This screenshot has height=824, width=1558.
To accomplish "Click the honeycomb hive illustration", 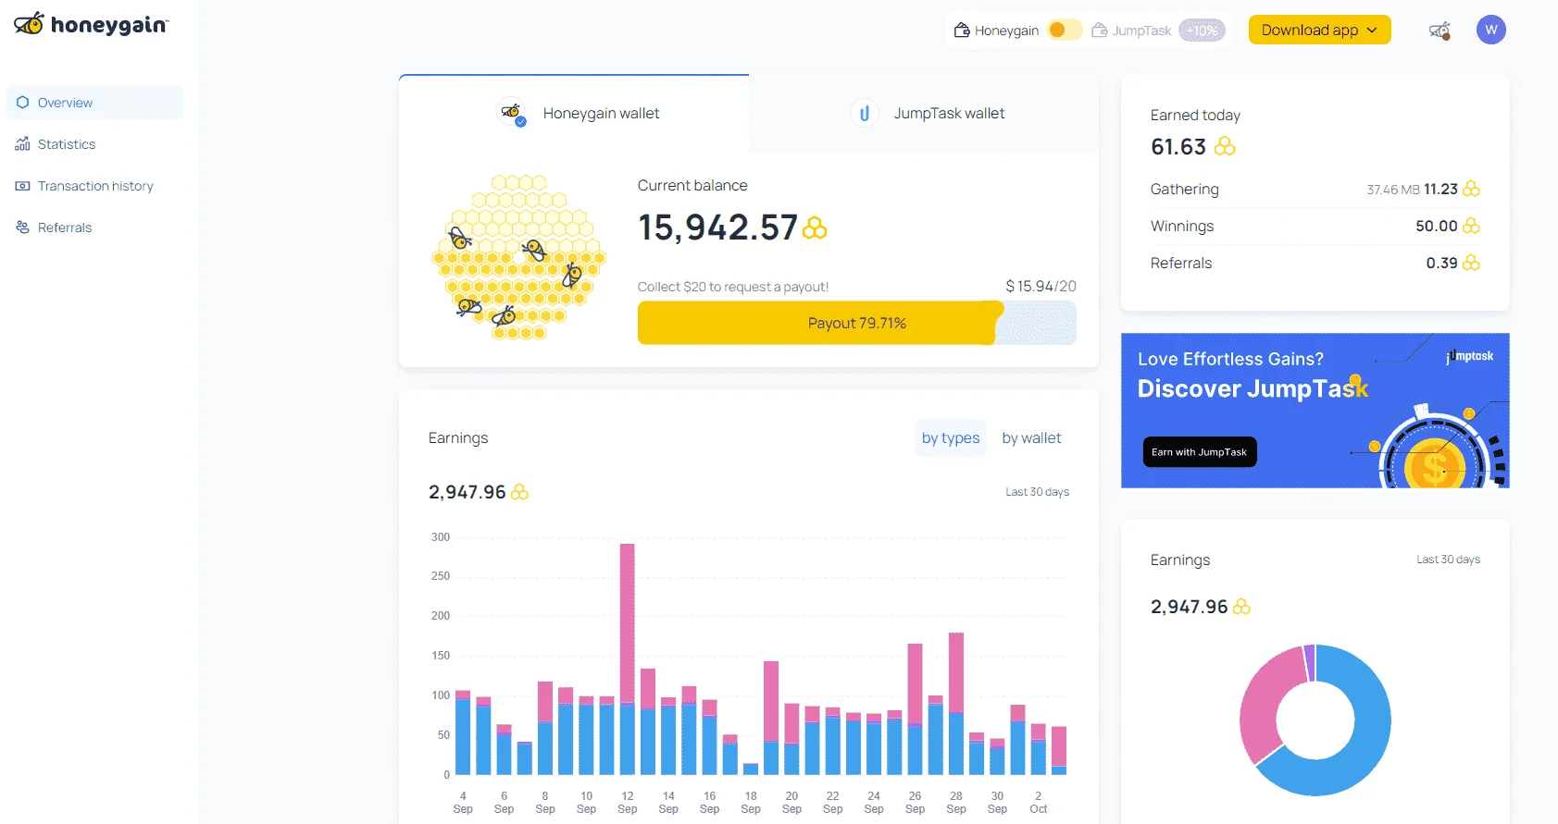I will [x=519, y=257].
